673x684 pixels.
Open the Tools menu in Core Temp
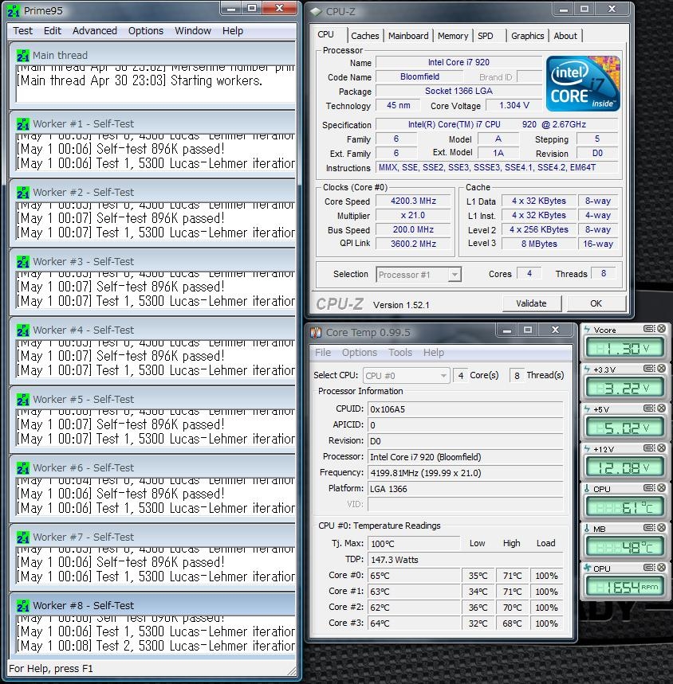pos(400,353)
